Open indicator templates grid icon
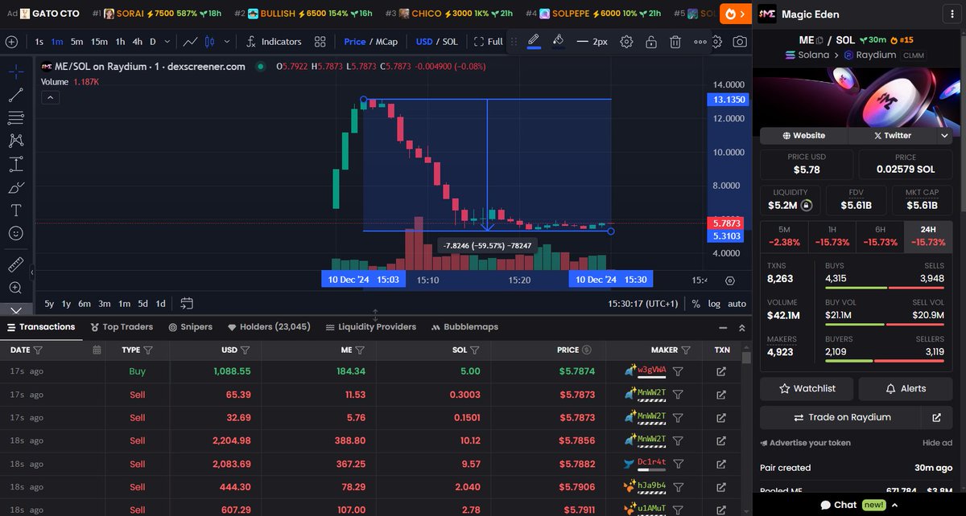The height and width of the screenshot is (516, 966). click(320, 42)
